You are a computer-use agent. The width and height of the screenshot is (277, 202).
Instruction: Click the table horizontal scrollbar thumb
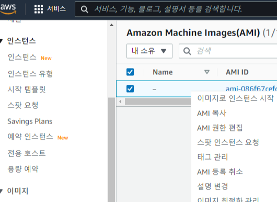[x=158, y=102]
